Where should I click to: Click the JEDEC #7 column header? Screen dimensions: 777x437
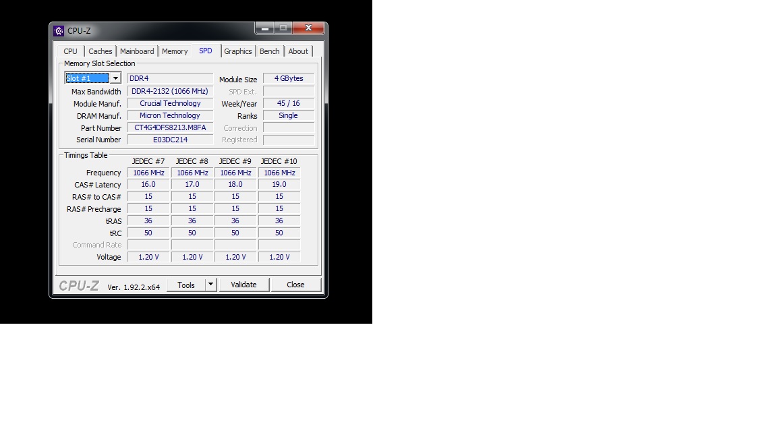point(148,162)
